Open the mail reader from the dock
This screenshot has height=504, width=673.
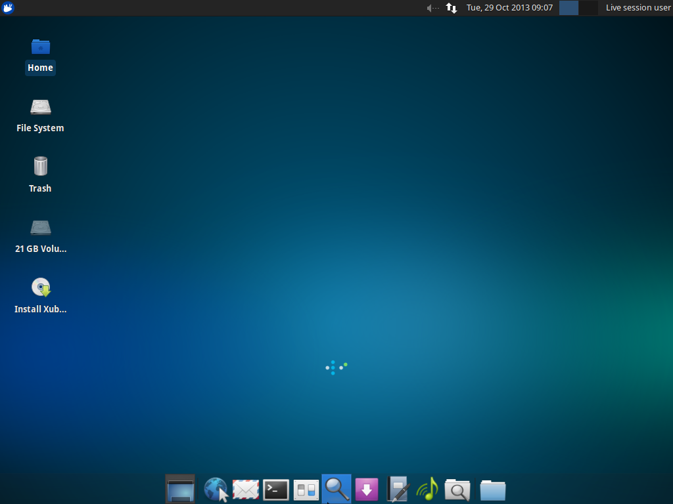(x=245, y=489)
